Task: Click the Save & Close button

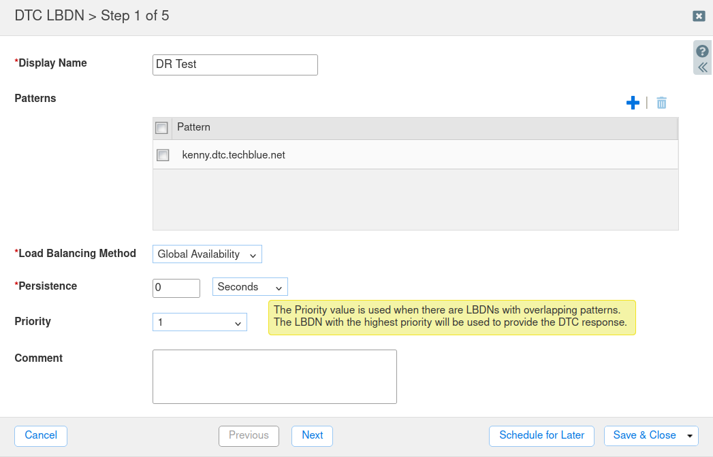Action: coord(644,436)
